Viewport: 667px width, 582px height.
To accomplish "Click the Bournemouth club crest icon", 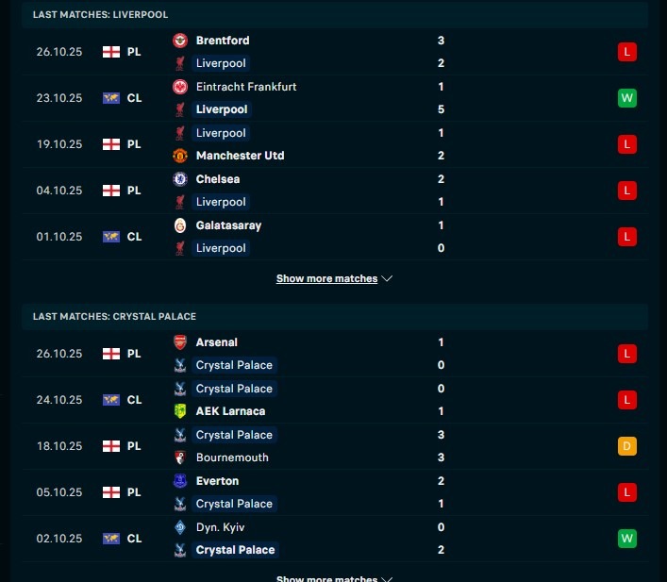I will pos(180,457).
